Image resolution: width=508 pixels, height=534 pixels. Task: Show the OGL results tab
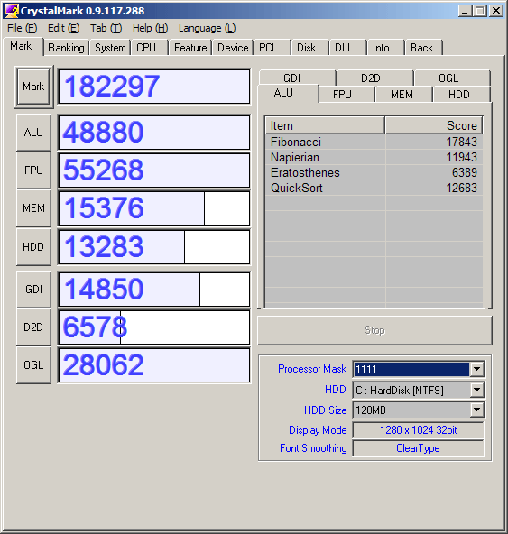point(452,78)
